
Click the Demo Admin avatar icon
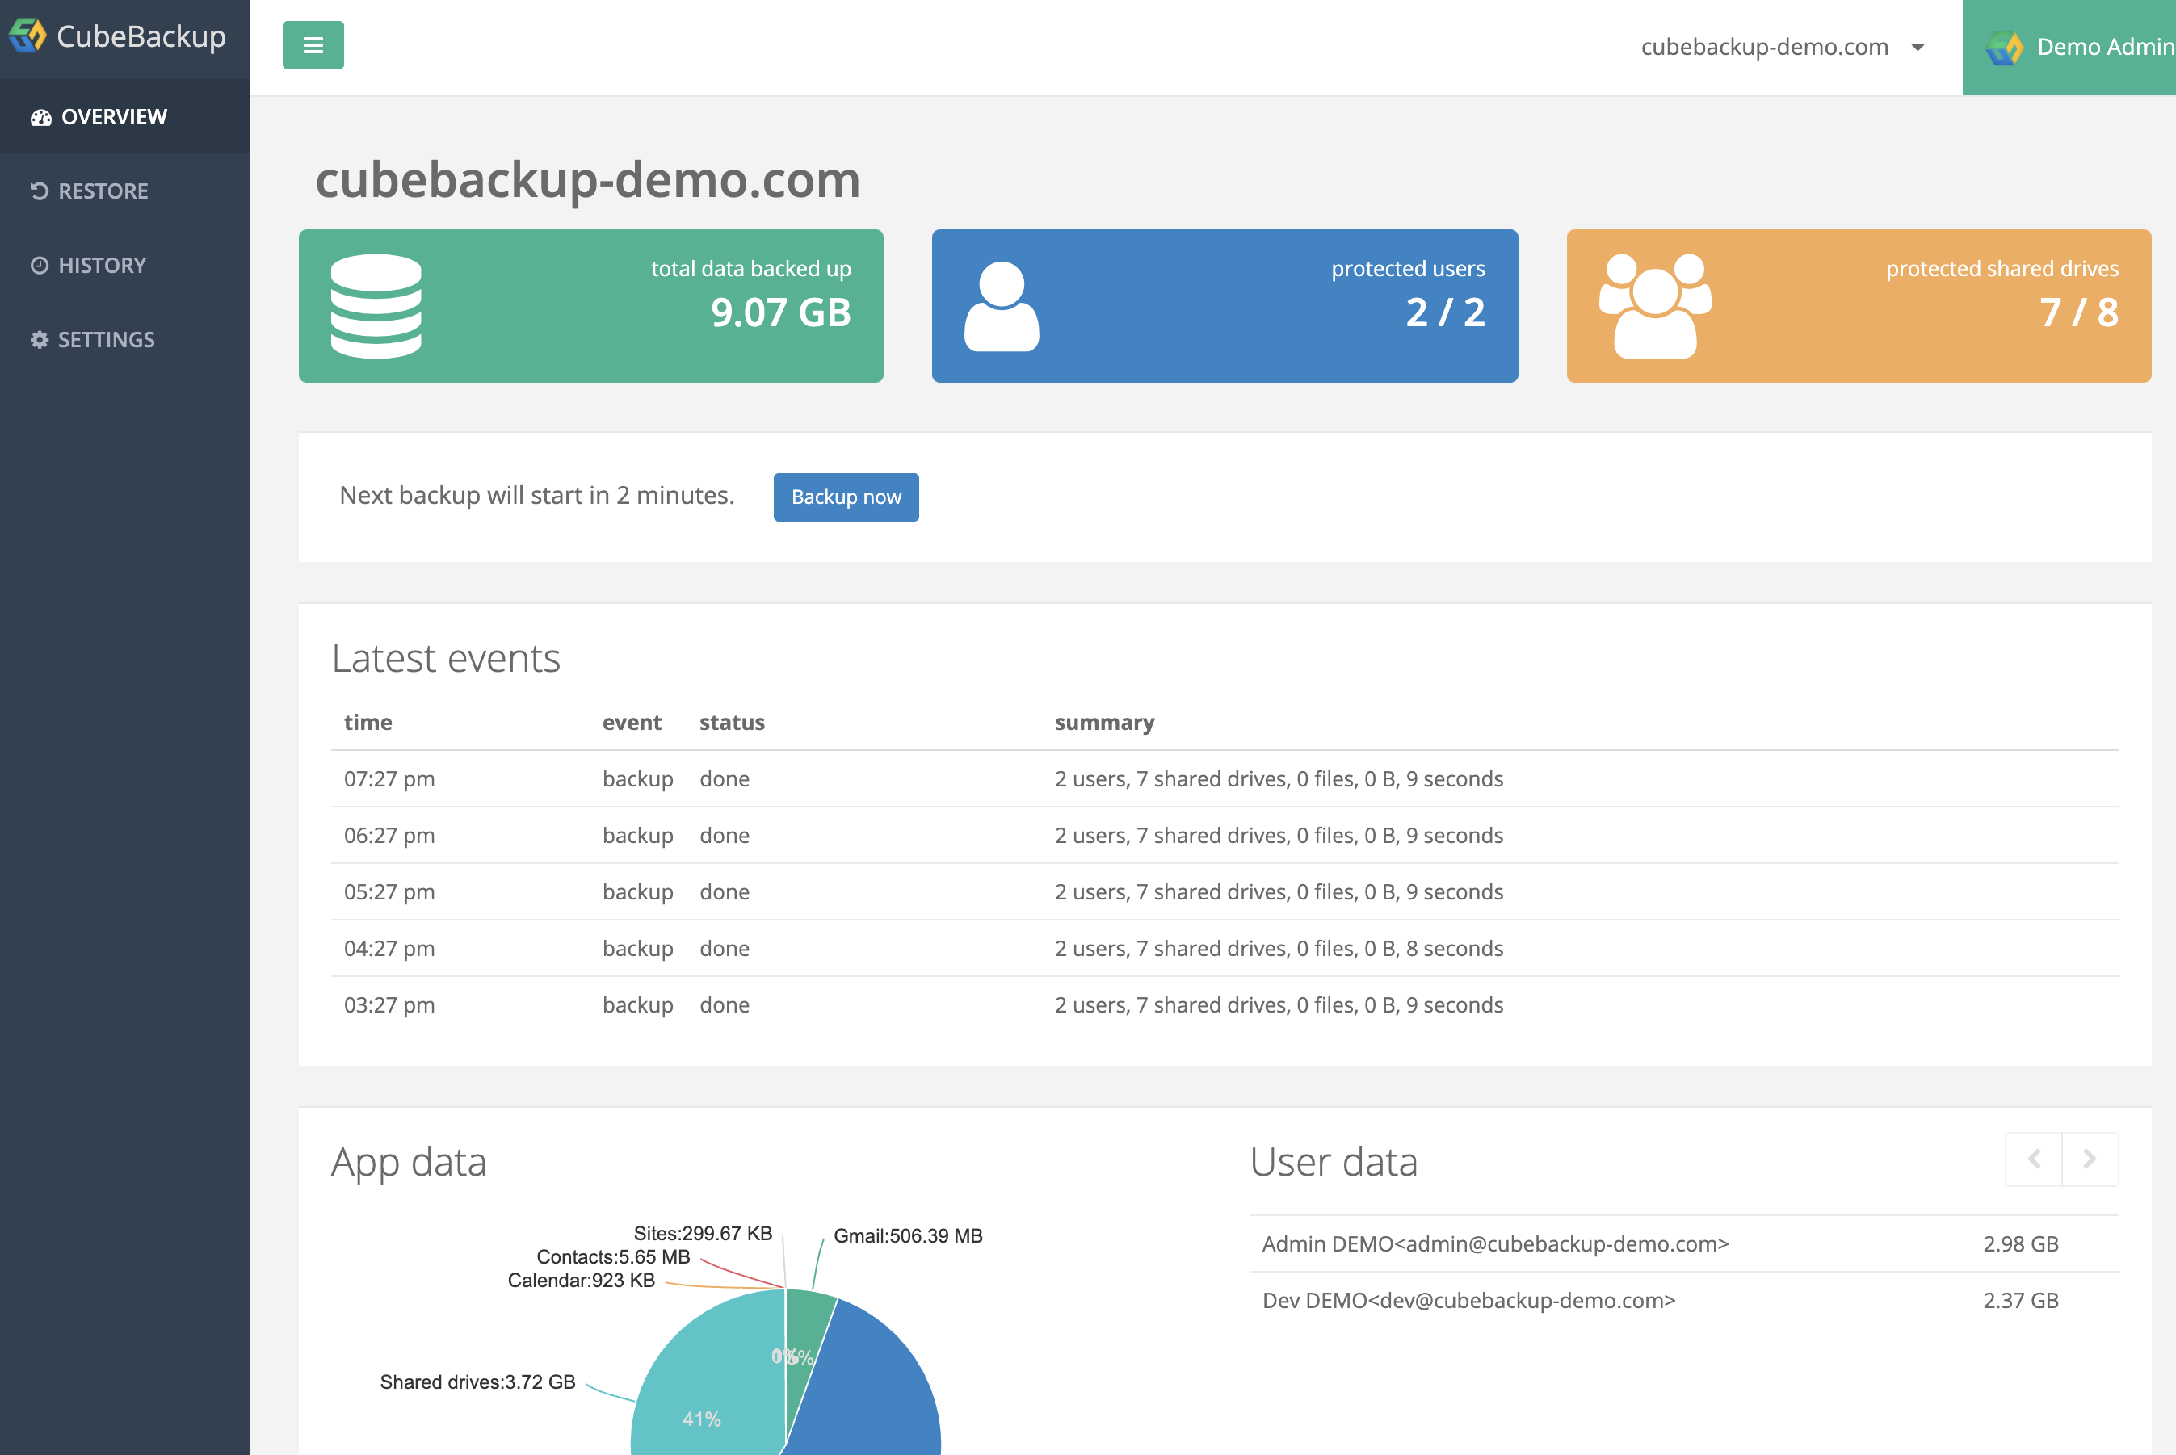click(2003, 48)
